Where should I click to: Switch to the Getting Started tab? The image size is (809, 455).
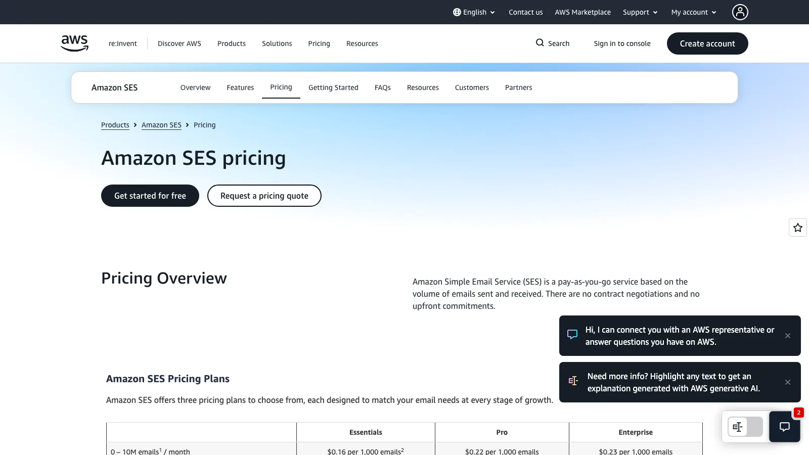click(x=333, y=87)
